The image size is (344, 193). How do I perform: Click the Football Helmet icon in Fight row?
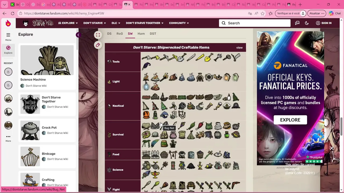click(x=191, y=185)
